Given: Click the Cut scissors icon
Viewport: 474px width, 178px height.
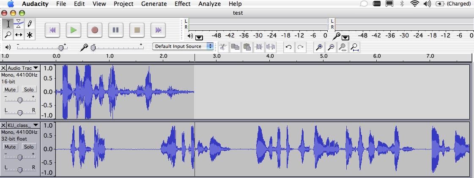Looking at the screenshot, I should point(223,47).
